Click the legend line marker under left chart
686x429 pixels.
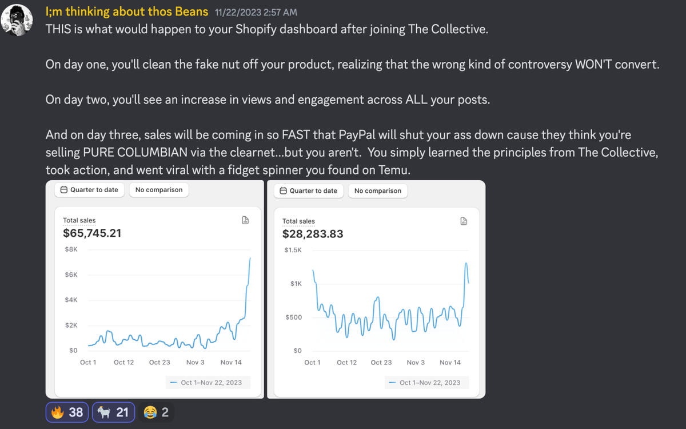(173, 383)
